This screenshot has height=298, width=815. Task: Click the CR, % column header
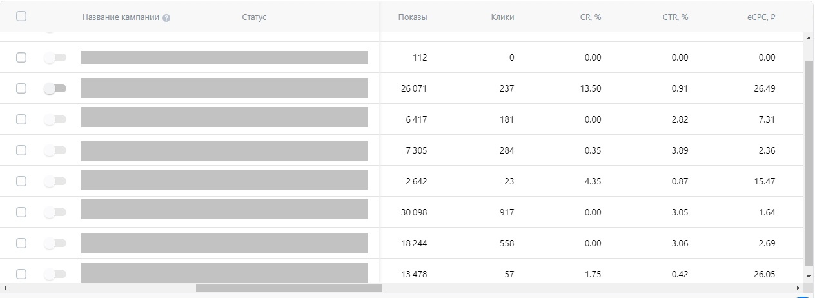pyautogui.click(x=591, y=17)
